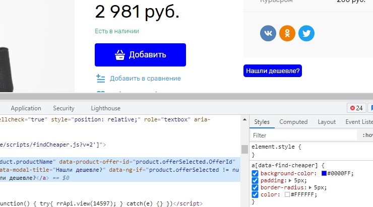Disable the padding CSS property checkbox

[x=256, y=180]
